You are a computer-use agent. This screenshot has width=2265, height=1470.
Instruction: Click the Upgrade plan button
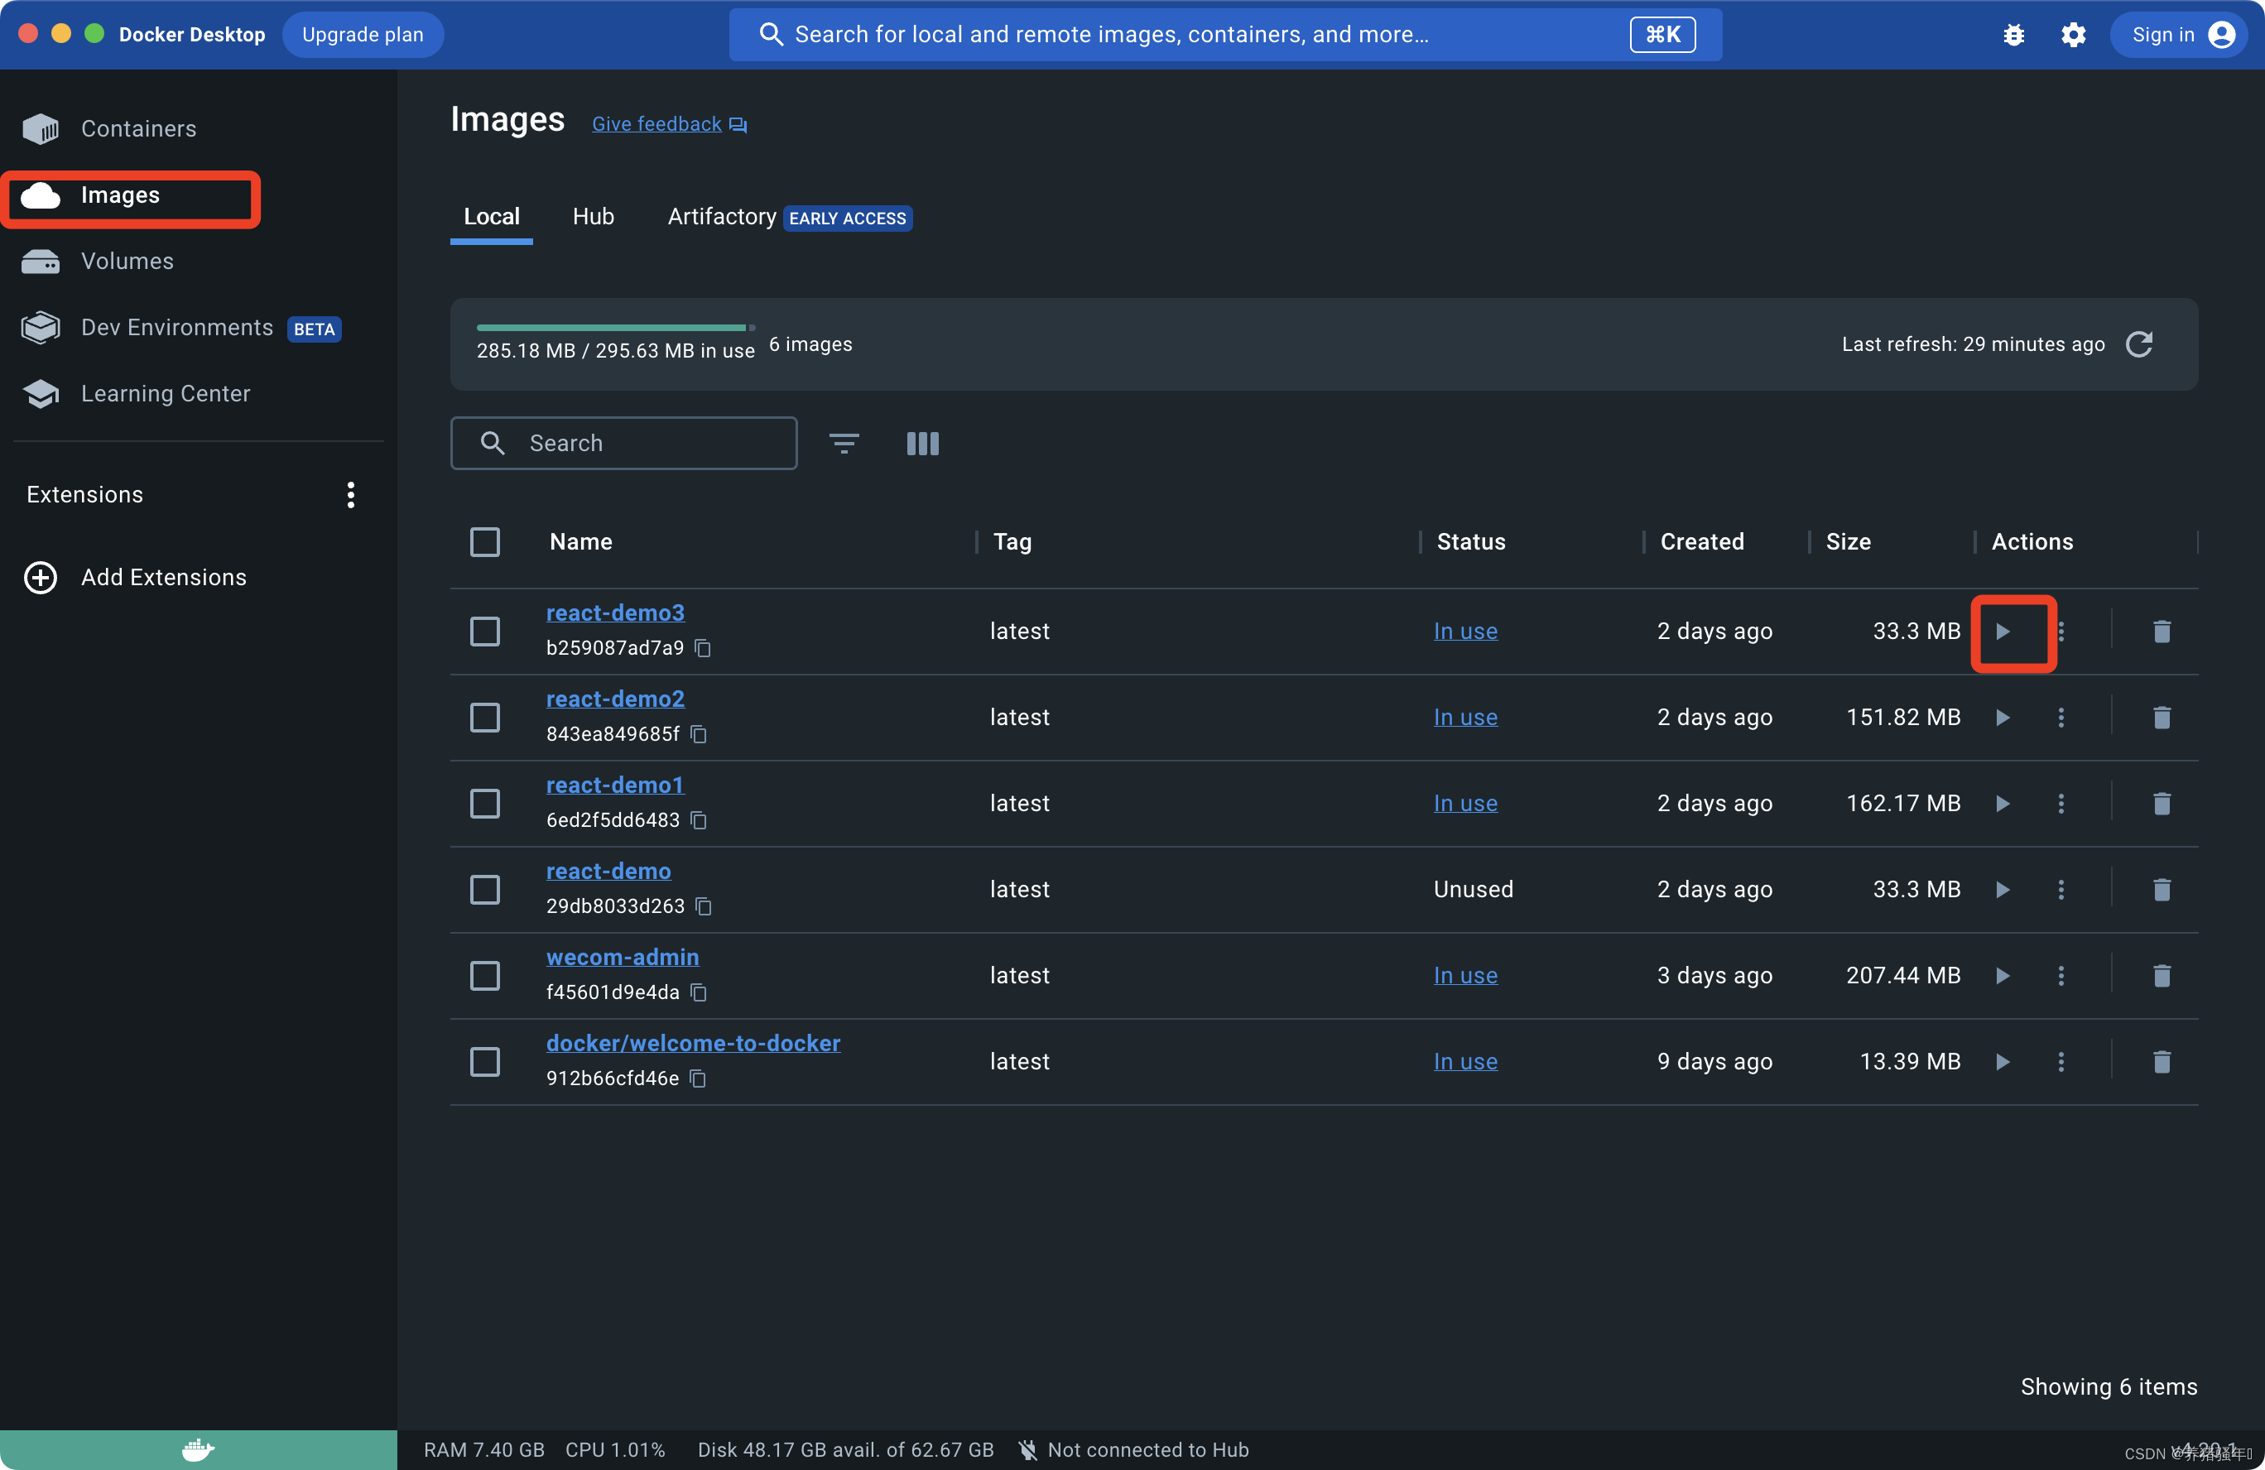coord(363,36)
